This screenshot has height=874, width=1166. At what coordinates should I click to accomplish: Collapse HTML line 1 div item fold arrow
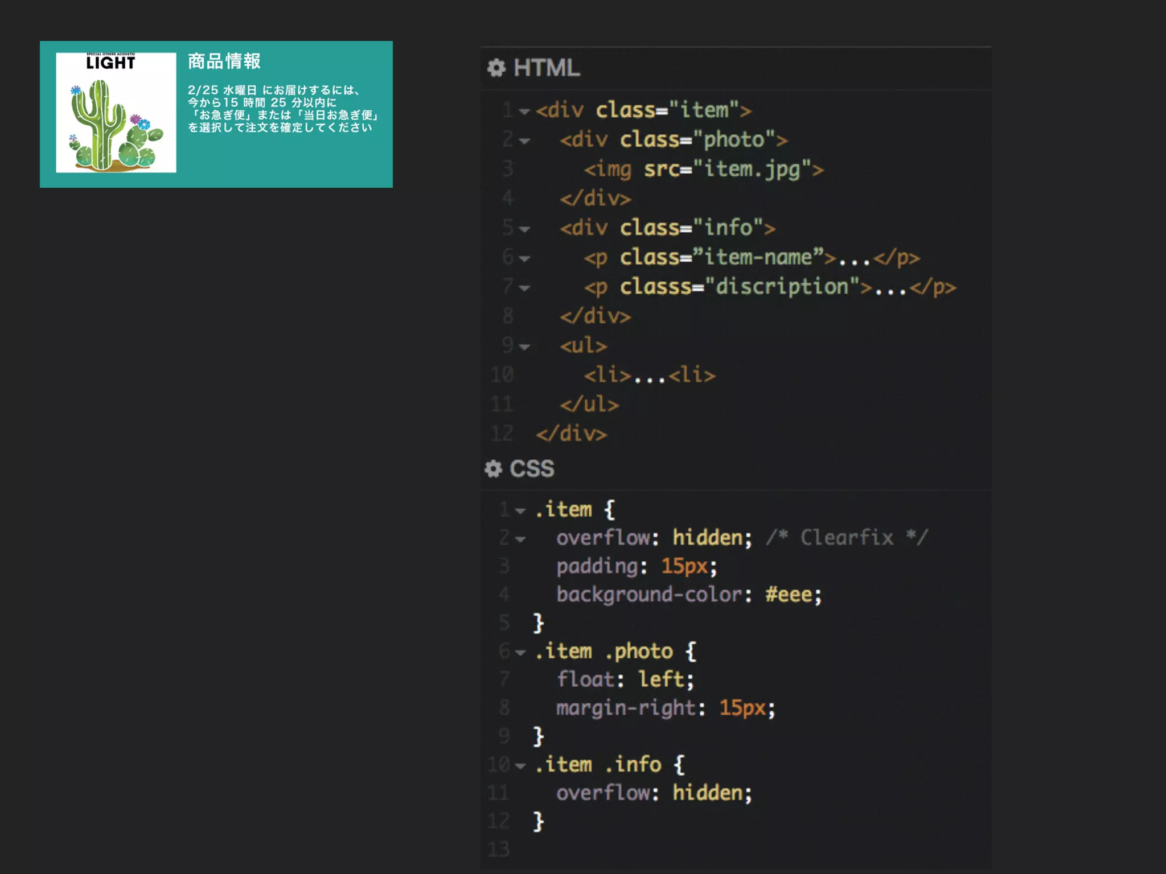524,112
